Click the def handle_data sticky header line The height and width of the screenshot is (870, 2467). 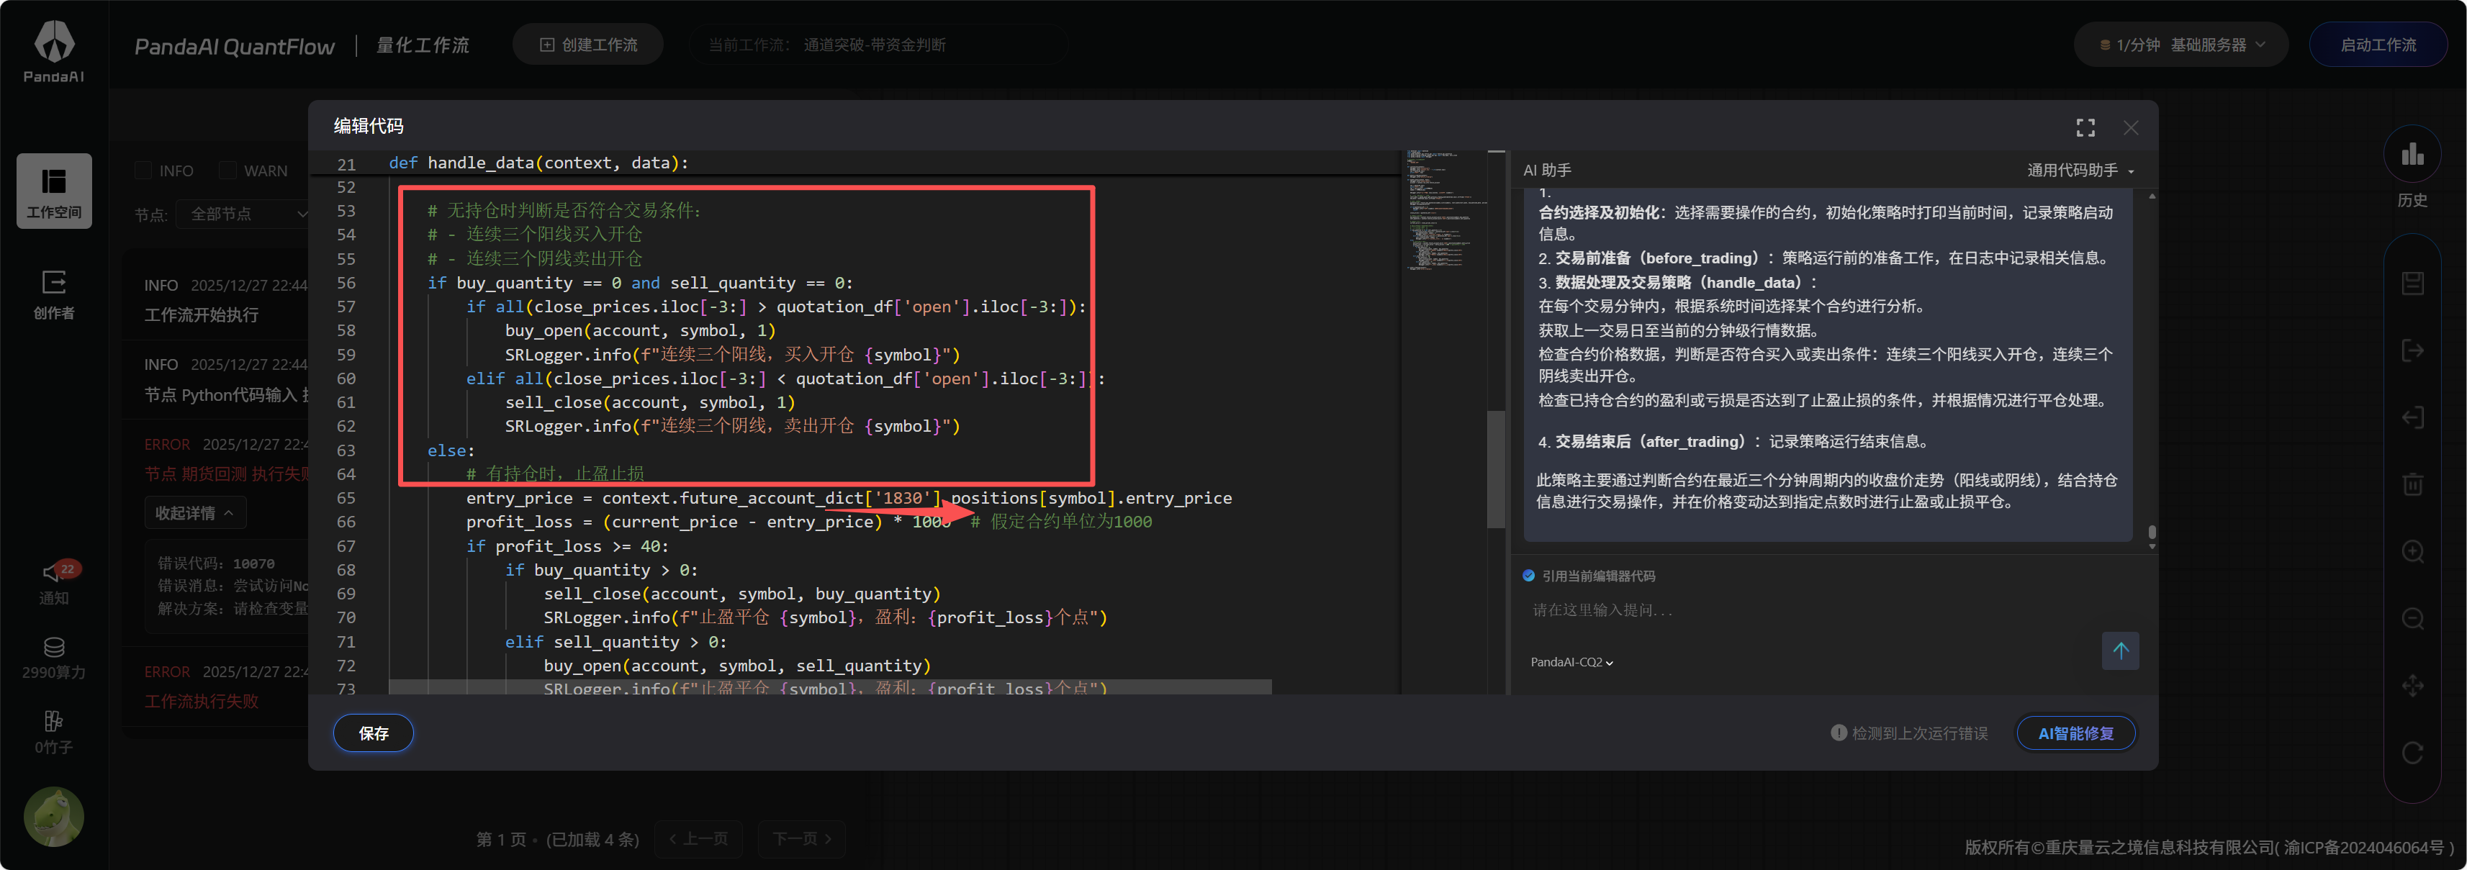[x=538, y=163]
